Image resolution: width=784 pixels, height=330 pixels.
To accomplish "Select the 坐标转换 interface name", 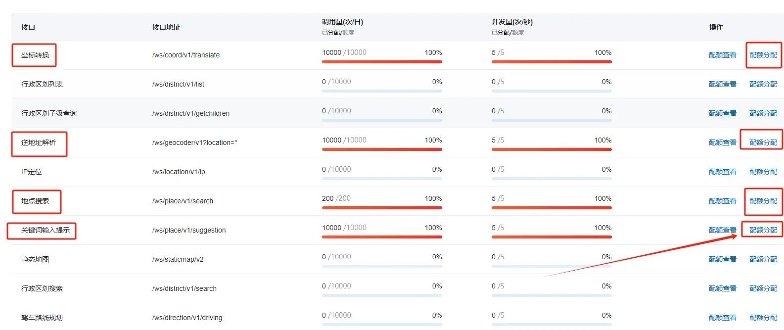I will click(35, 55).
